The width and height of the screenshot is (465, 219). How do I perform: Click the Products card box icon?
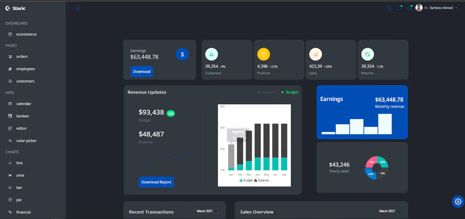point(263,54)
